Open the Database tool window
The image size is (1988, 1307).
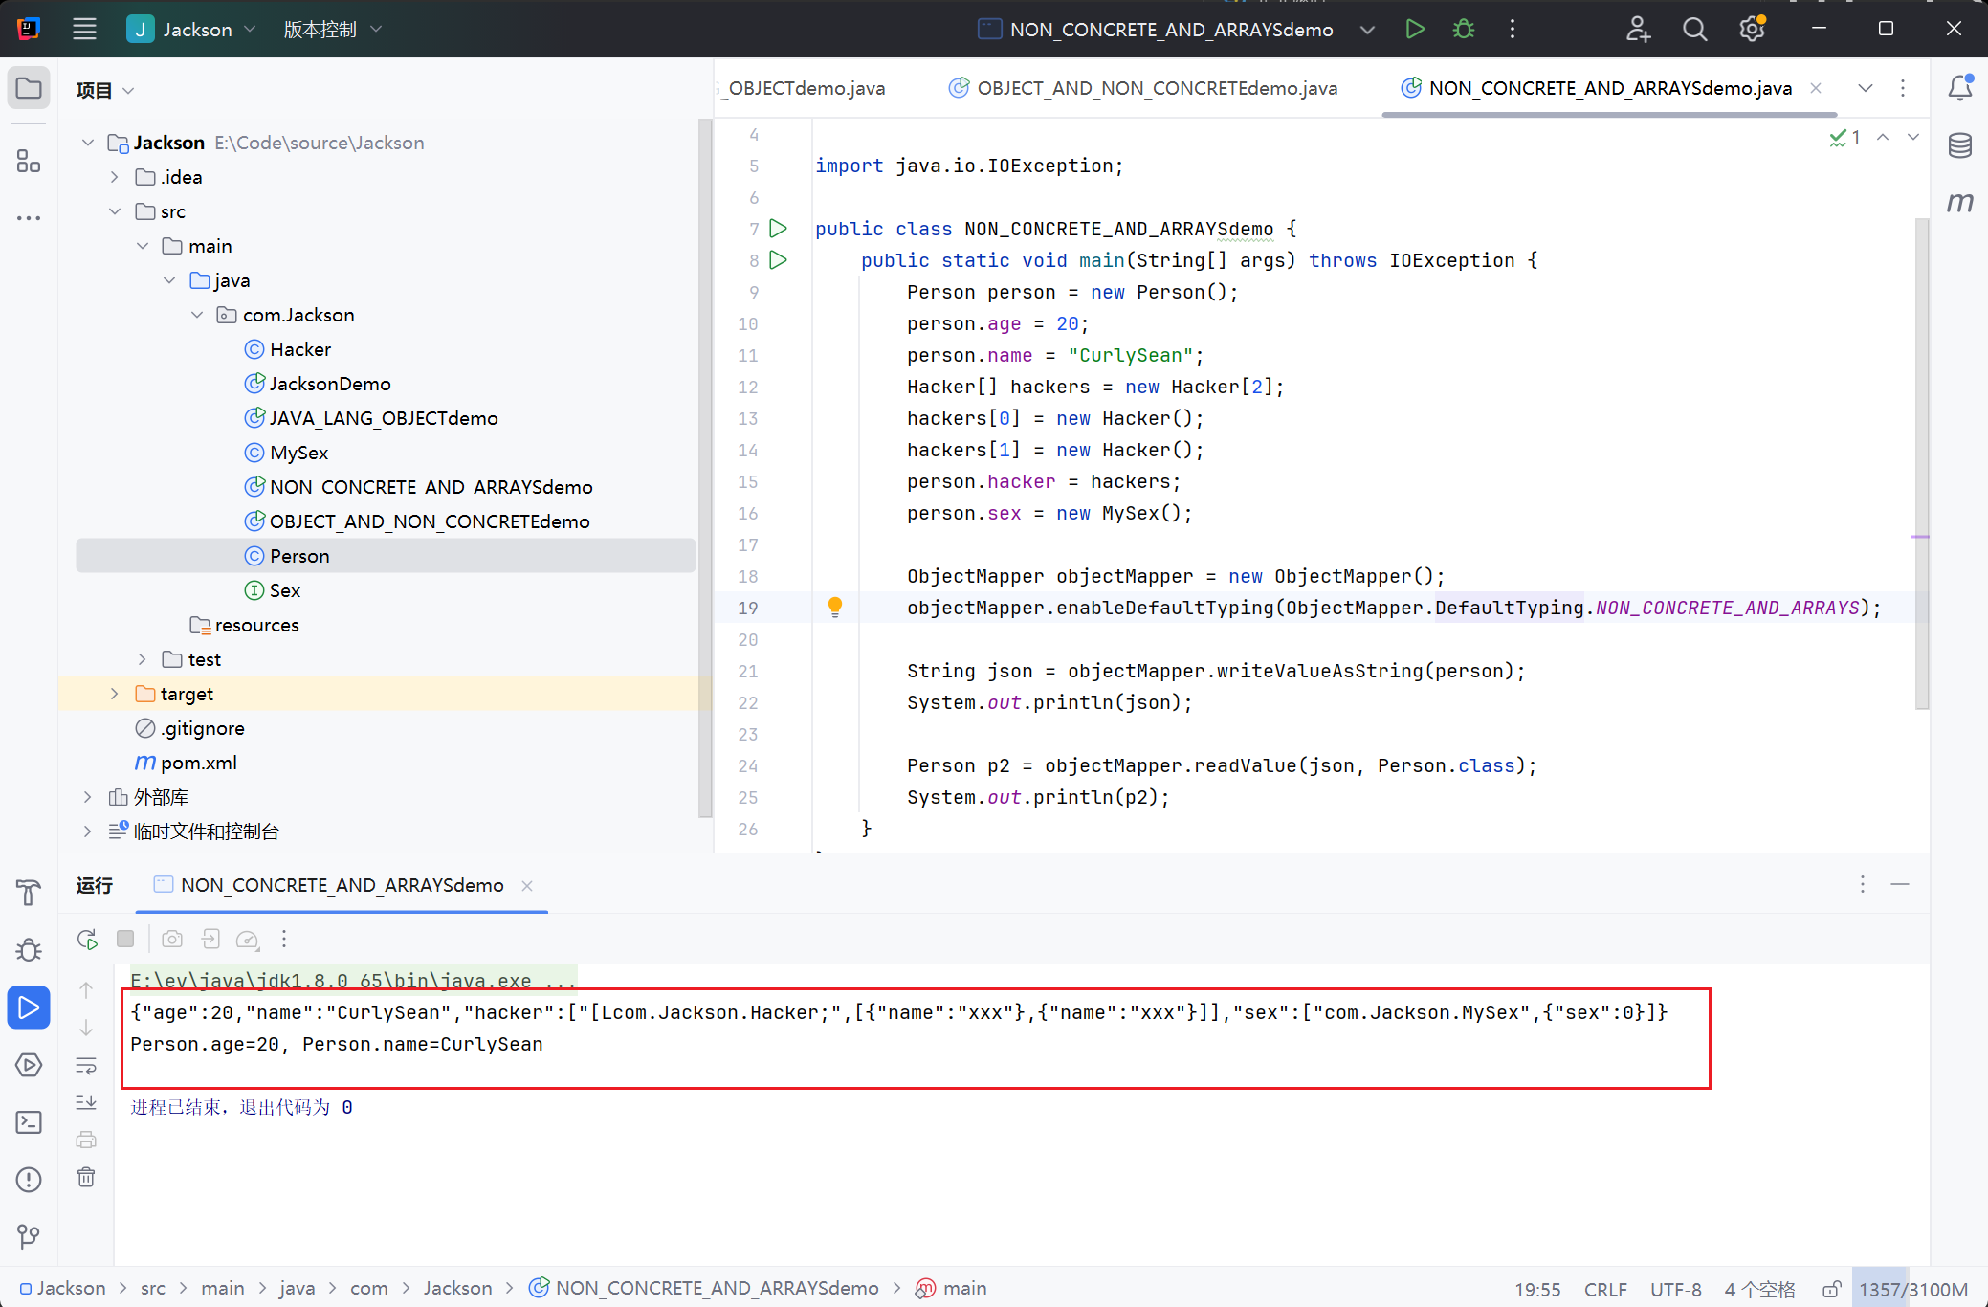pyautogui.click(x=1959, y=145)
